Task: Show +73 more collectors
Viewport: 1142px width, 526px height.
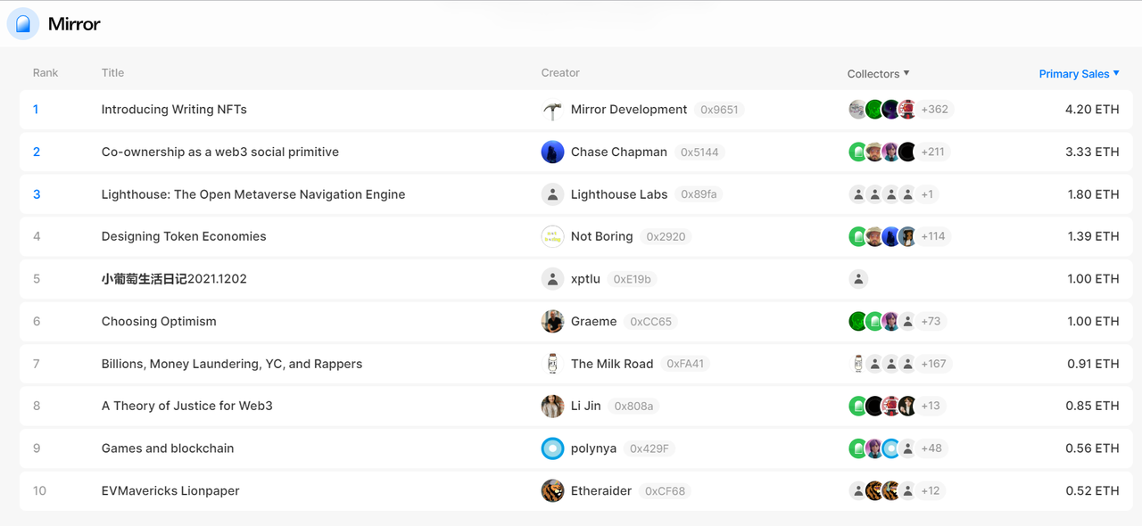Action: click(931, 321)
